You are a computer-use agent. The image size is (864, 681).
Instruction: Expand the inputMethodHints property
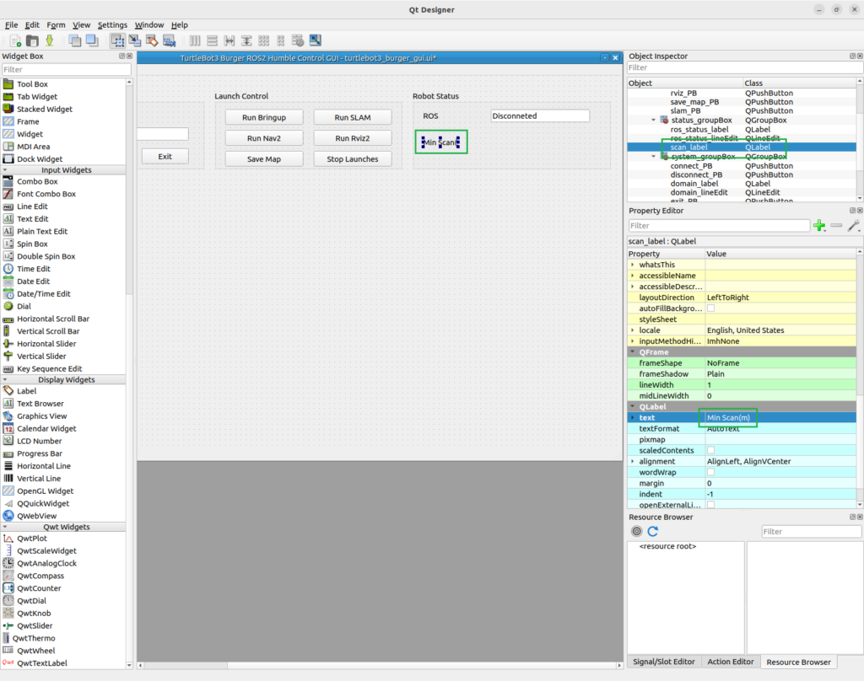(633, 341)
